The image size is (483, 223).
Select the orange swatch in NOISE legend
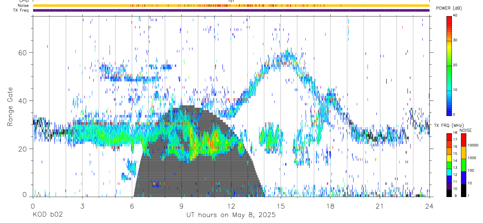[x=464, y=153]
